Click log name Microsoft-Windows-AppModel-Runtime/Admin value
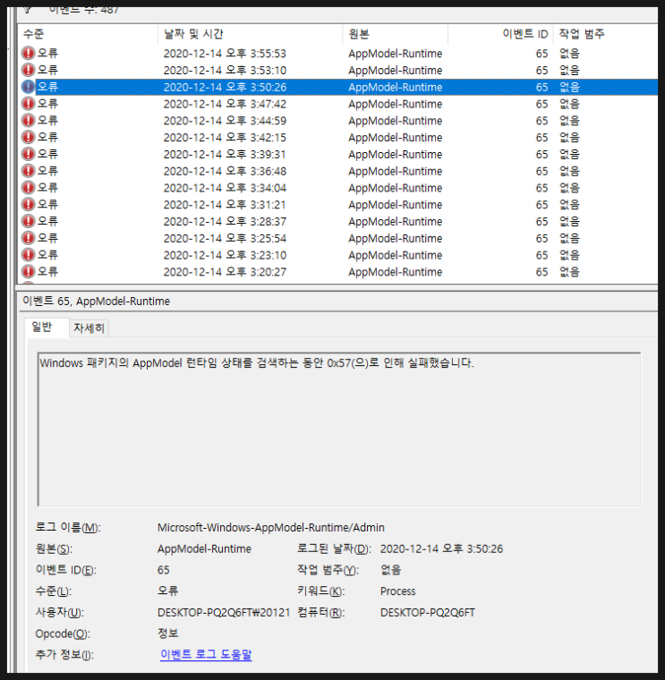 [271, 527]
